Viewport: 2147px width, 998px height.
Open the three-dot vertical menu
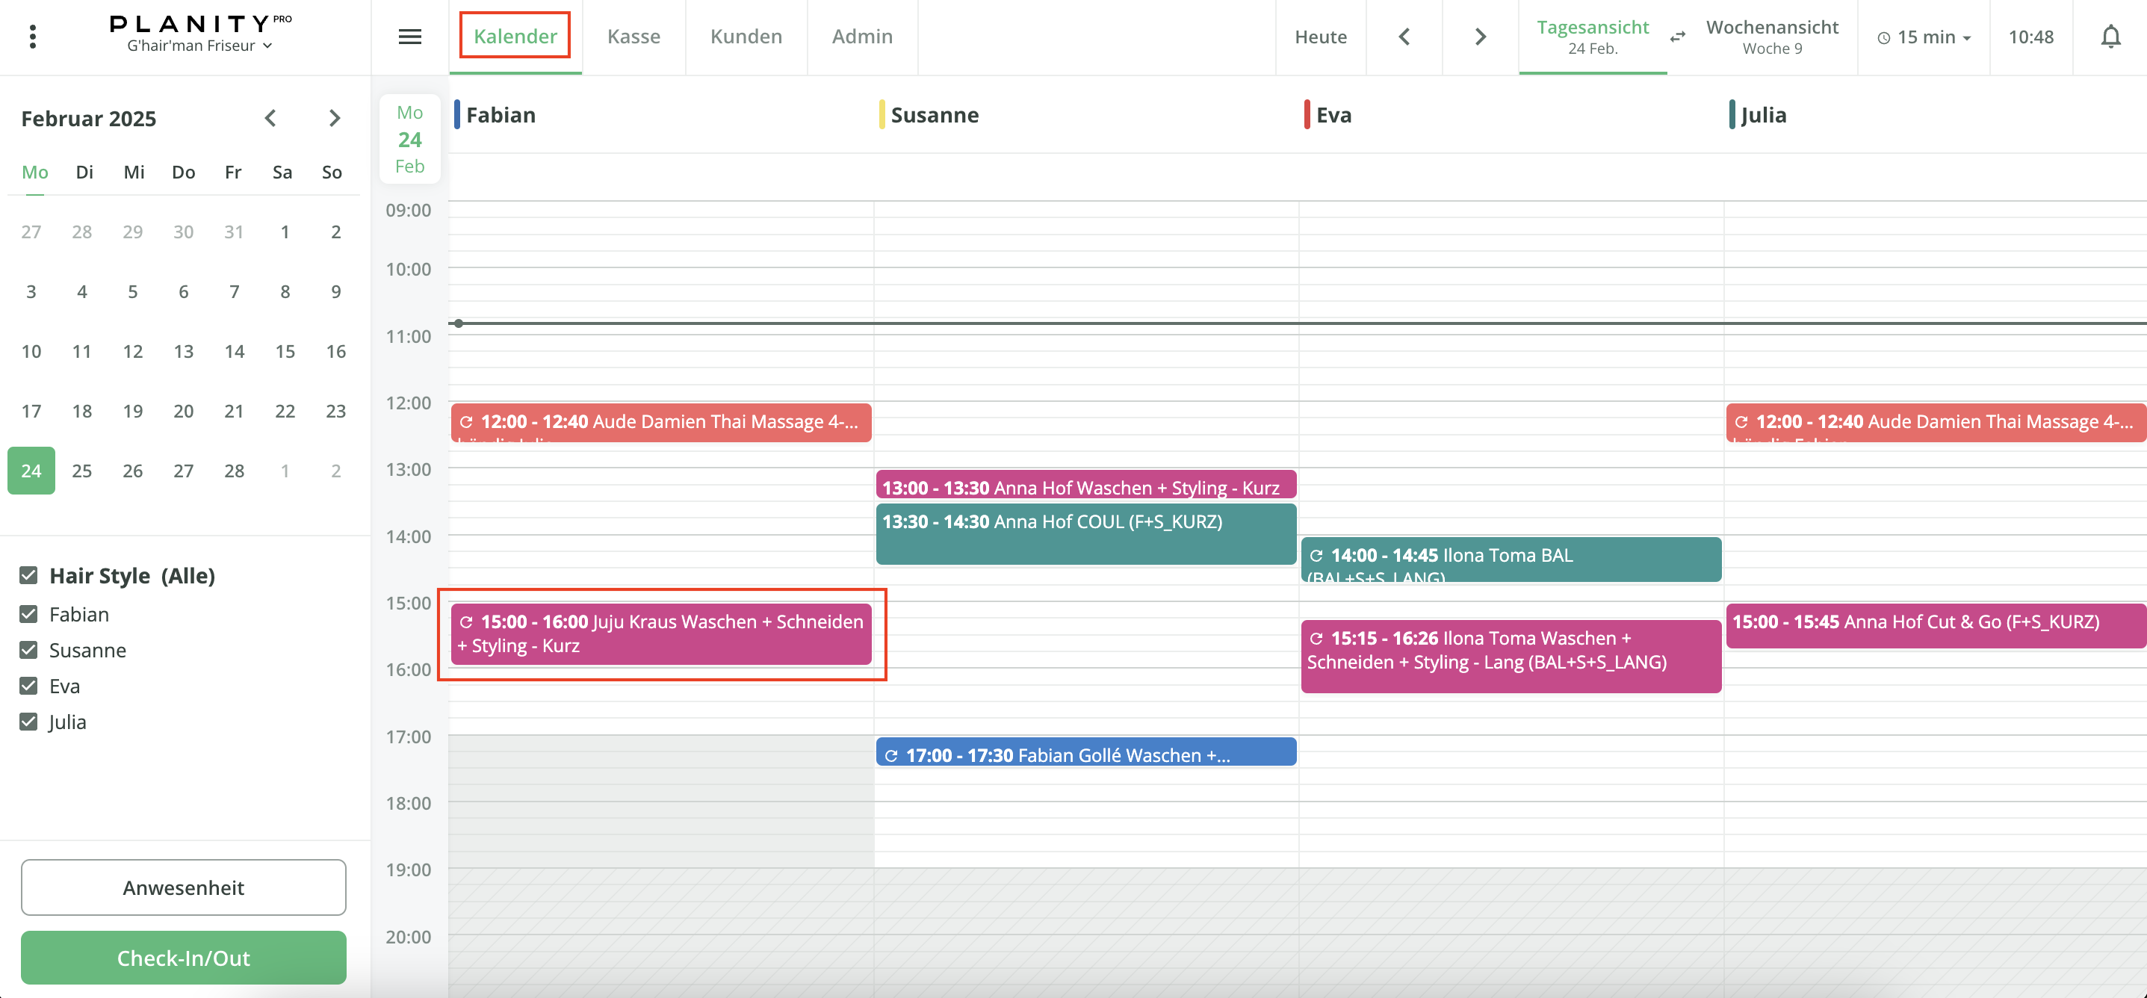click(x=33, y=37)
